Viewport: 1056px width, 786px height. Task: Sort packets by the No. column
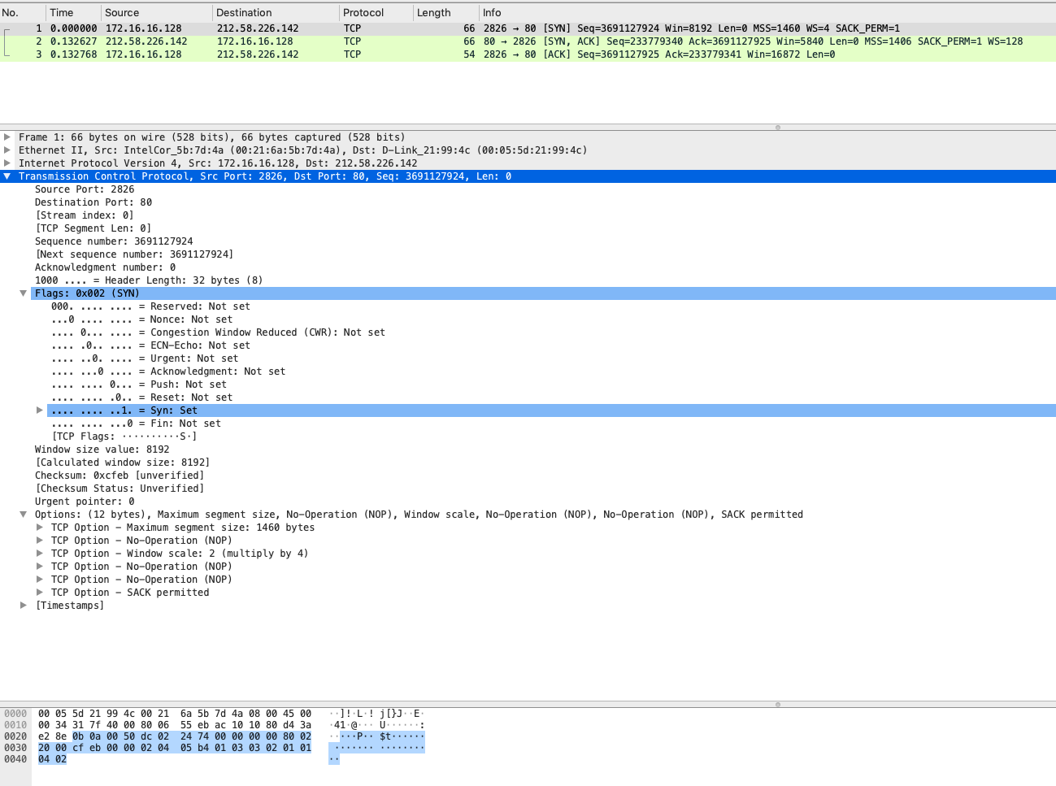[x=23, y=13]
